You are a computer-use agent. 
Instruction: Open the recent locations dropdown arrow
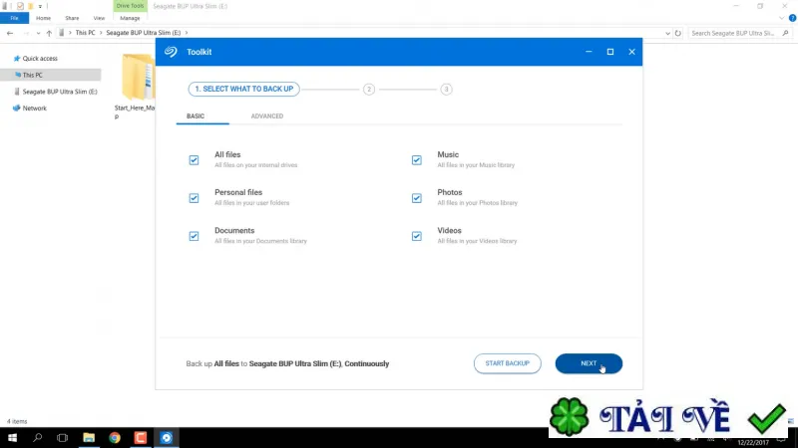(38, 33)
